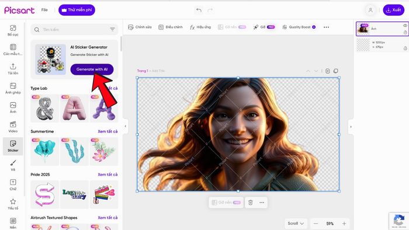409x230 pixels.
Task: Open sticker search filter options
Action: 112,29
